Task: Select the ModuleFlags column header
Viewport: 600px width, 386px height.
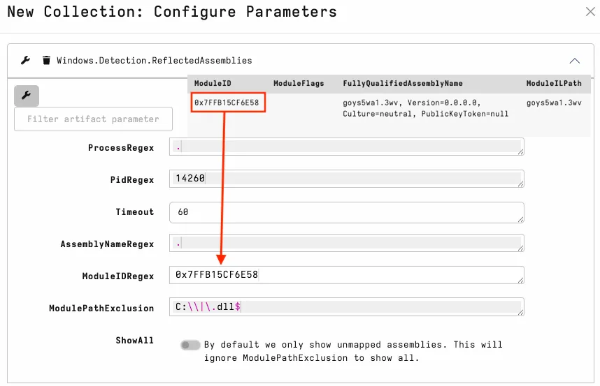Action: point(299,83)
